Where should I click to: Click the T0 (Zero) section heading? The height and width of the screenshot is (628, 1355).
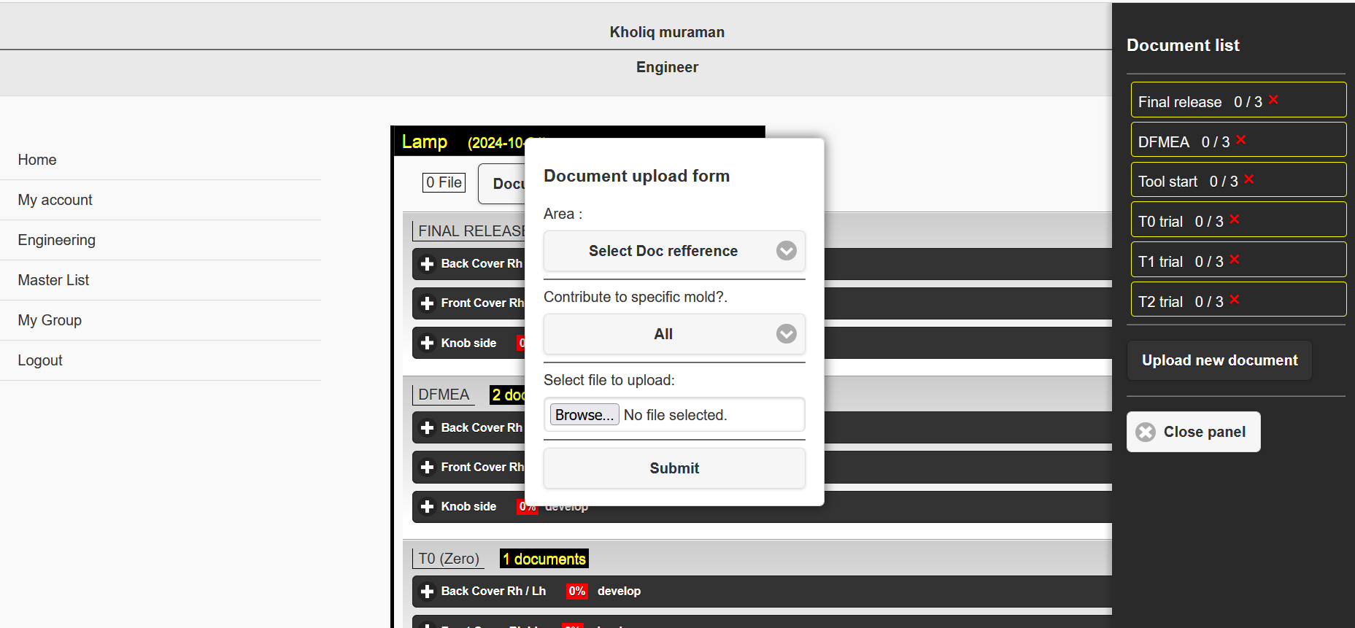pyautogui.click(x=449, y=559)
